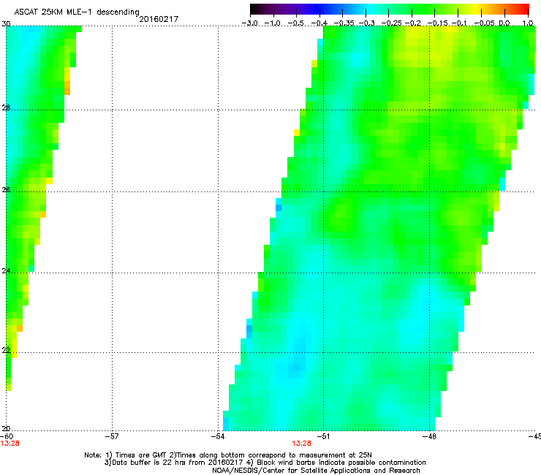Pick the "-0.3" color scale label
This screenshot has width=541, height=475.
(x=367, y=23)
